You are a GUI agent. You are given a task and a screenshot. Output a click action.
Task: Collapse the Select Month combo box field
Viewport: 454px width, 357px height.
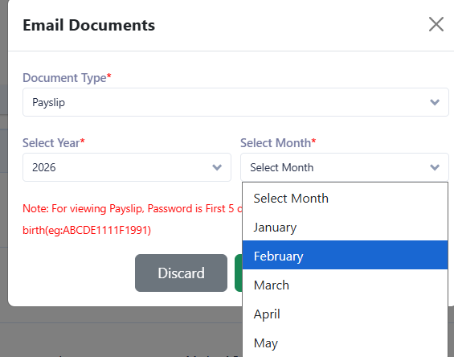click(345, 167)
